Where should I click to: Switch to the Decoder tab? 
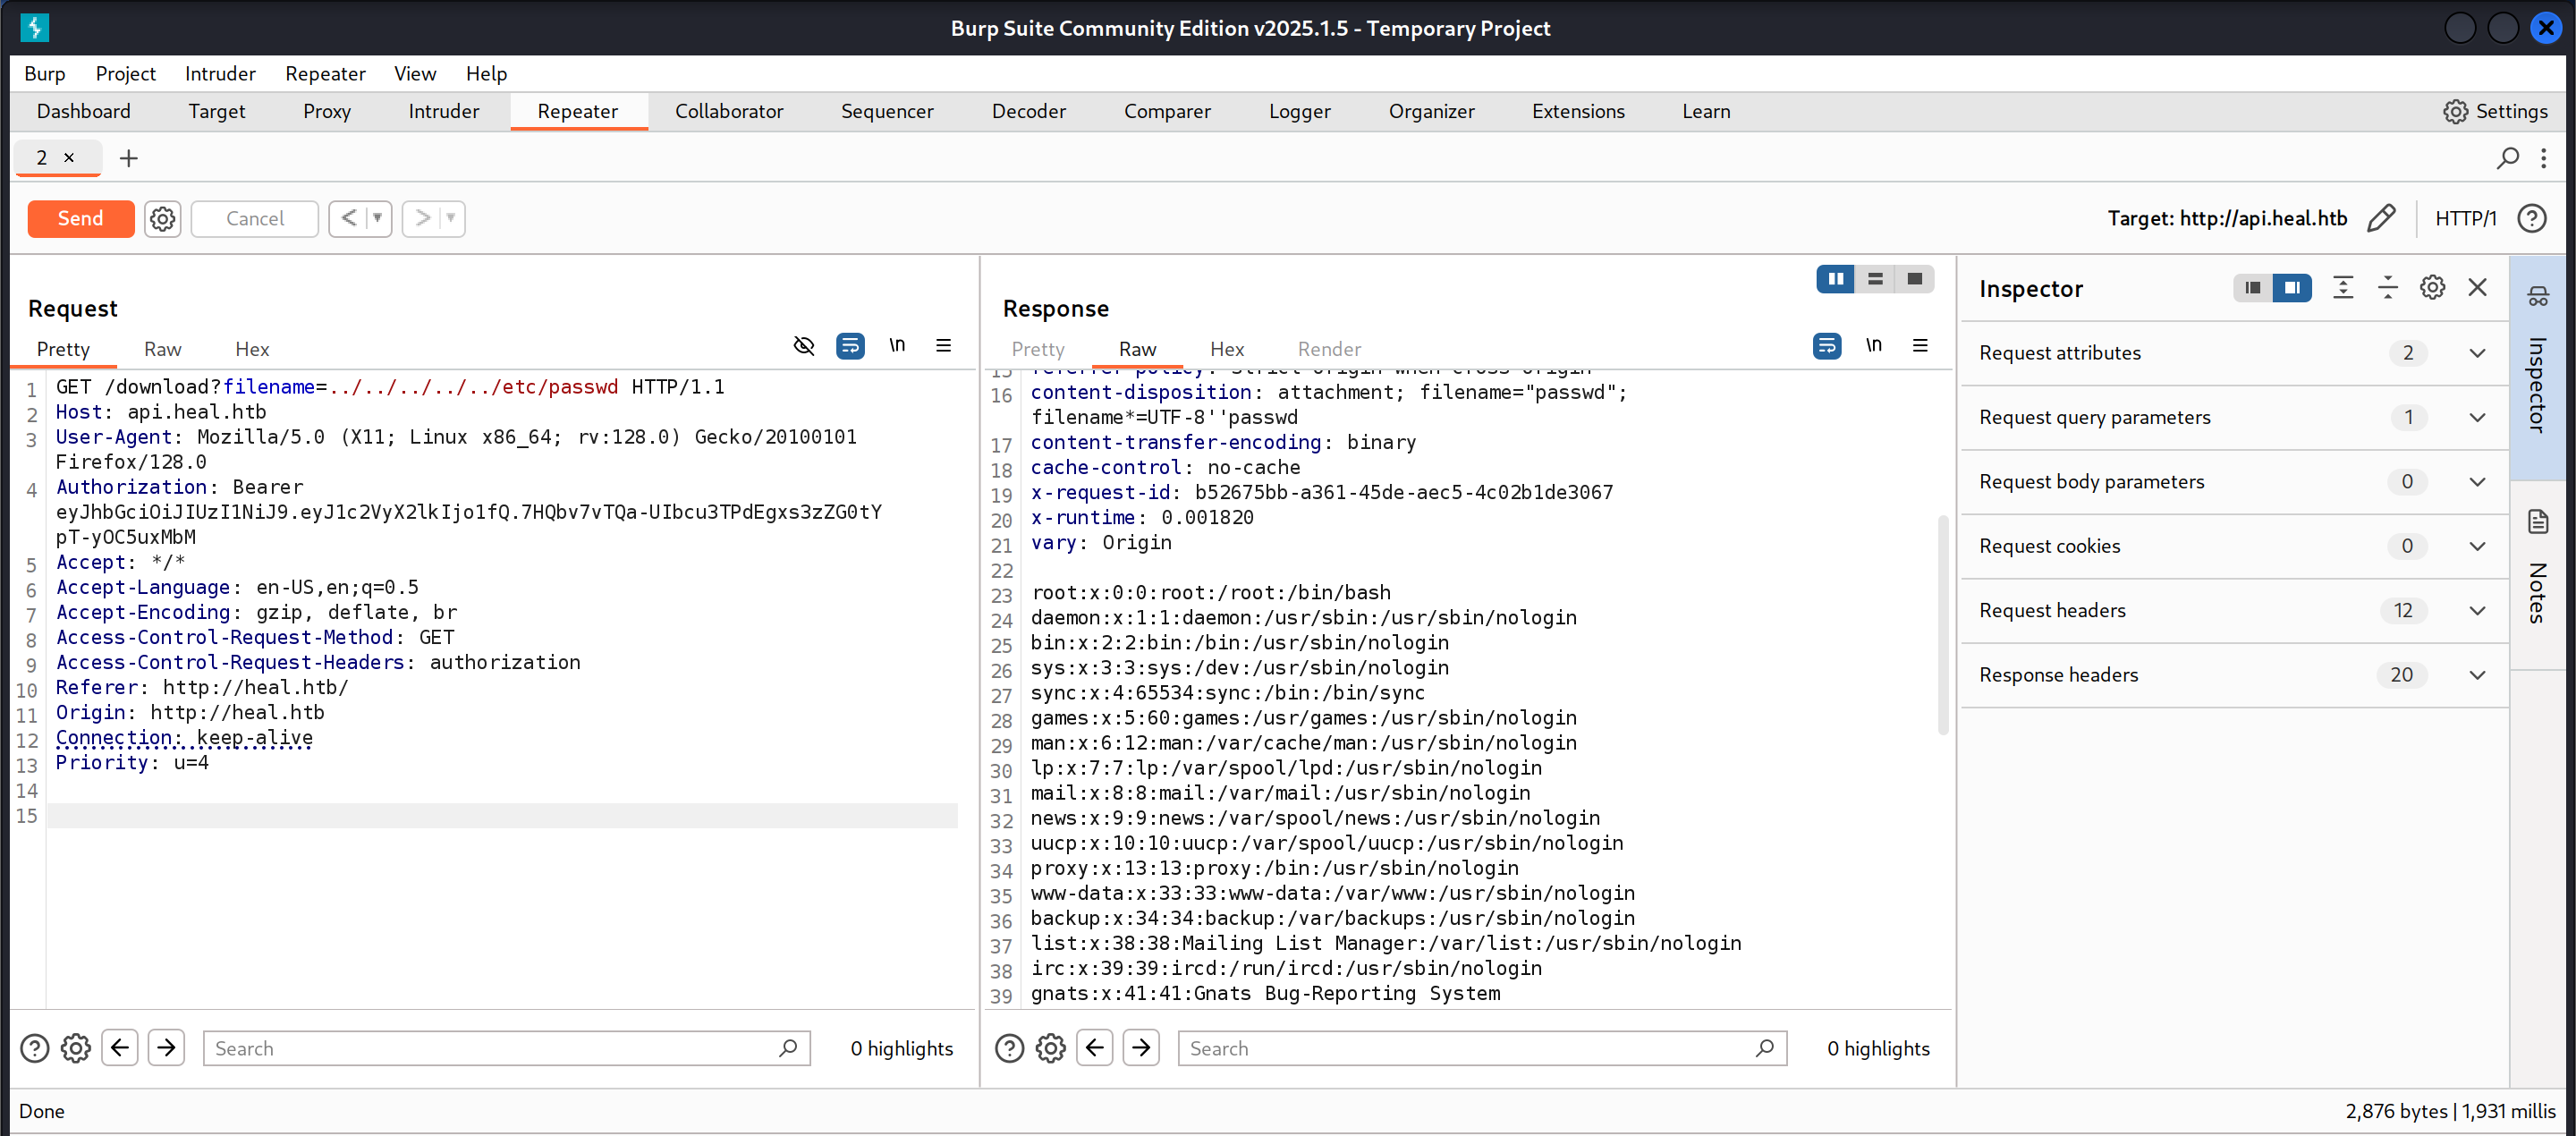tap(1028, 111)
